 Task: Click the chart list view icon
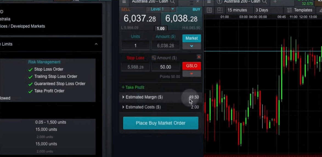pos(209,10)
